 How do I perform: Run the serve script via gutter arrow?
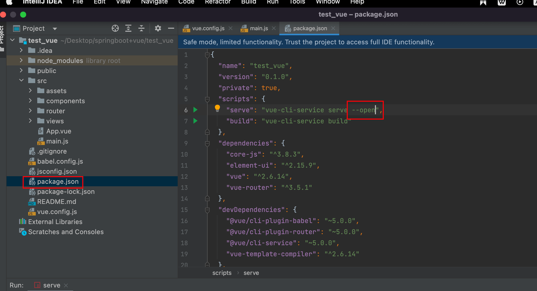coord(195,110)
